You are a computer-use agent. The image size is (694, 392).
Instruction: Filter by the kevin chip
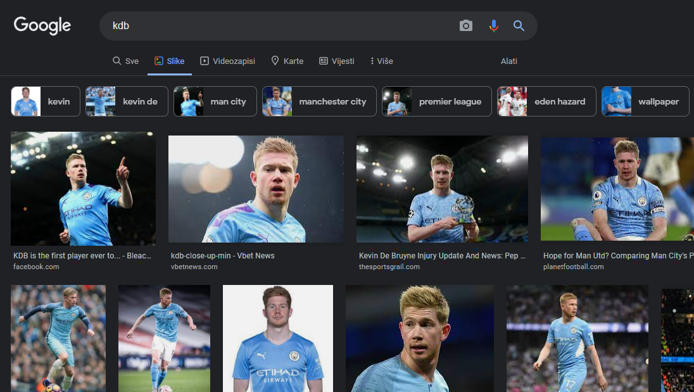(x=46, y=101)
